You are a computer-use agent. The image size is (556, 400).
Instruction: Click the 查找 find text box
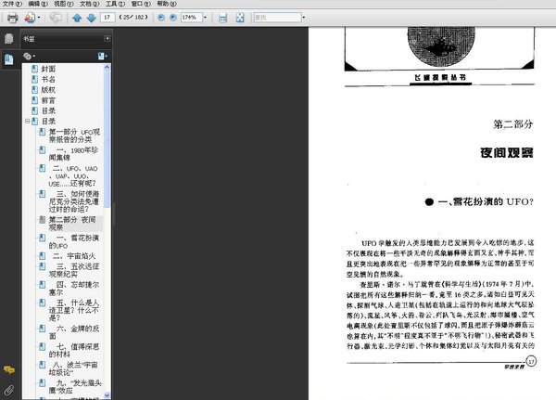[x=278, y=17]
